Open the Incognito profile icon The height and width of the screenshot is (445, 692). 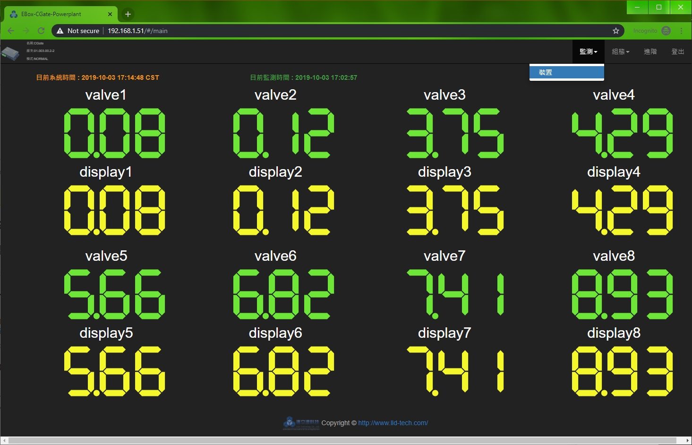point(666,31)
